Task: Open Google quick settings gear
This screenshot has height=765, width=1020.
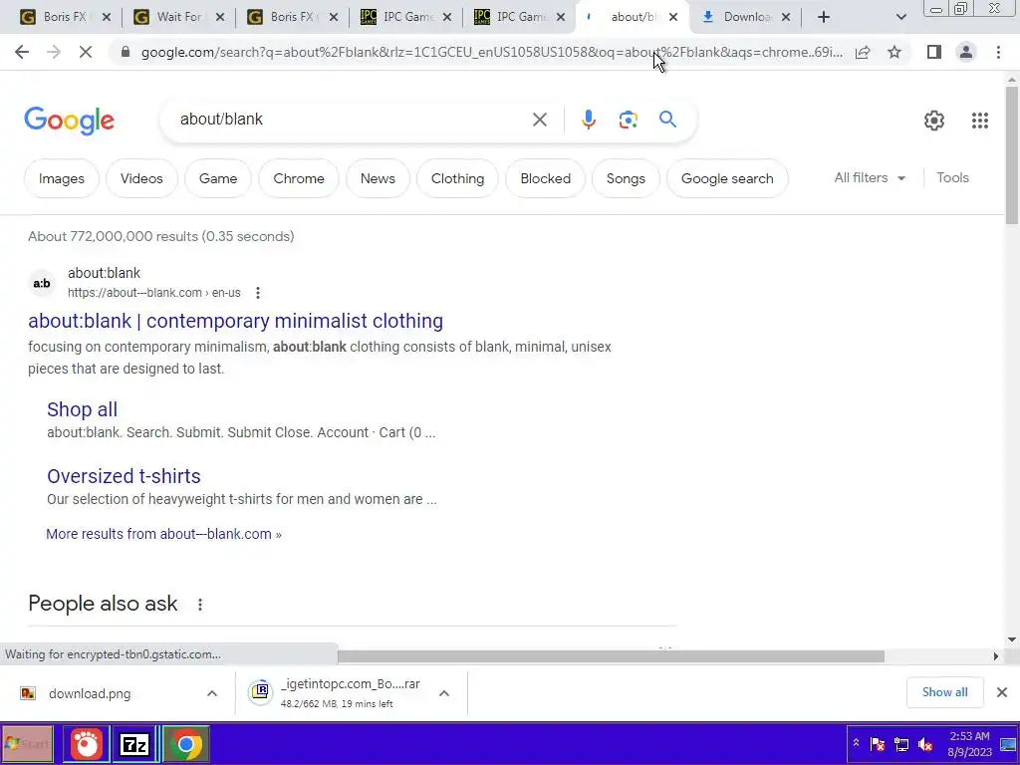Action: pyautogui.click(x=934, y=121)
